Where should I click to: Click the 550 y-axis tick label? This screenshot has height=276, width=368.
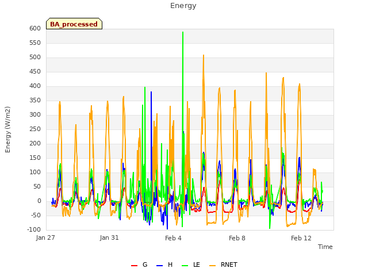[35, 43]
